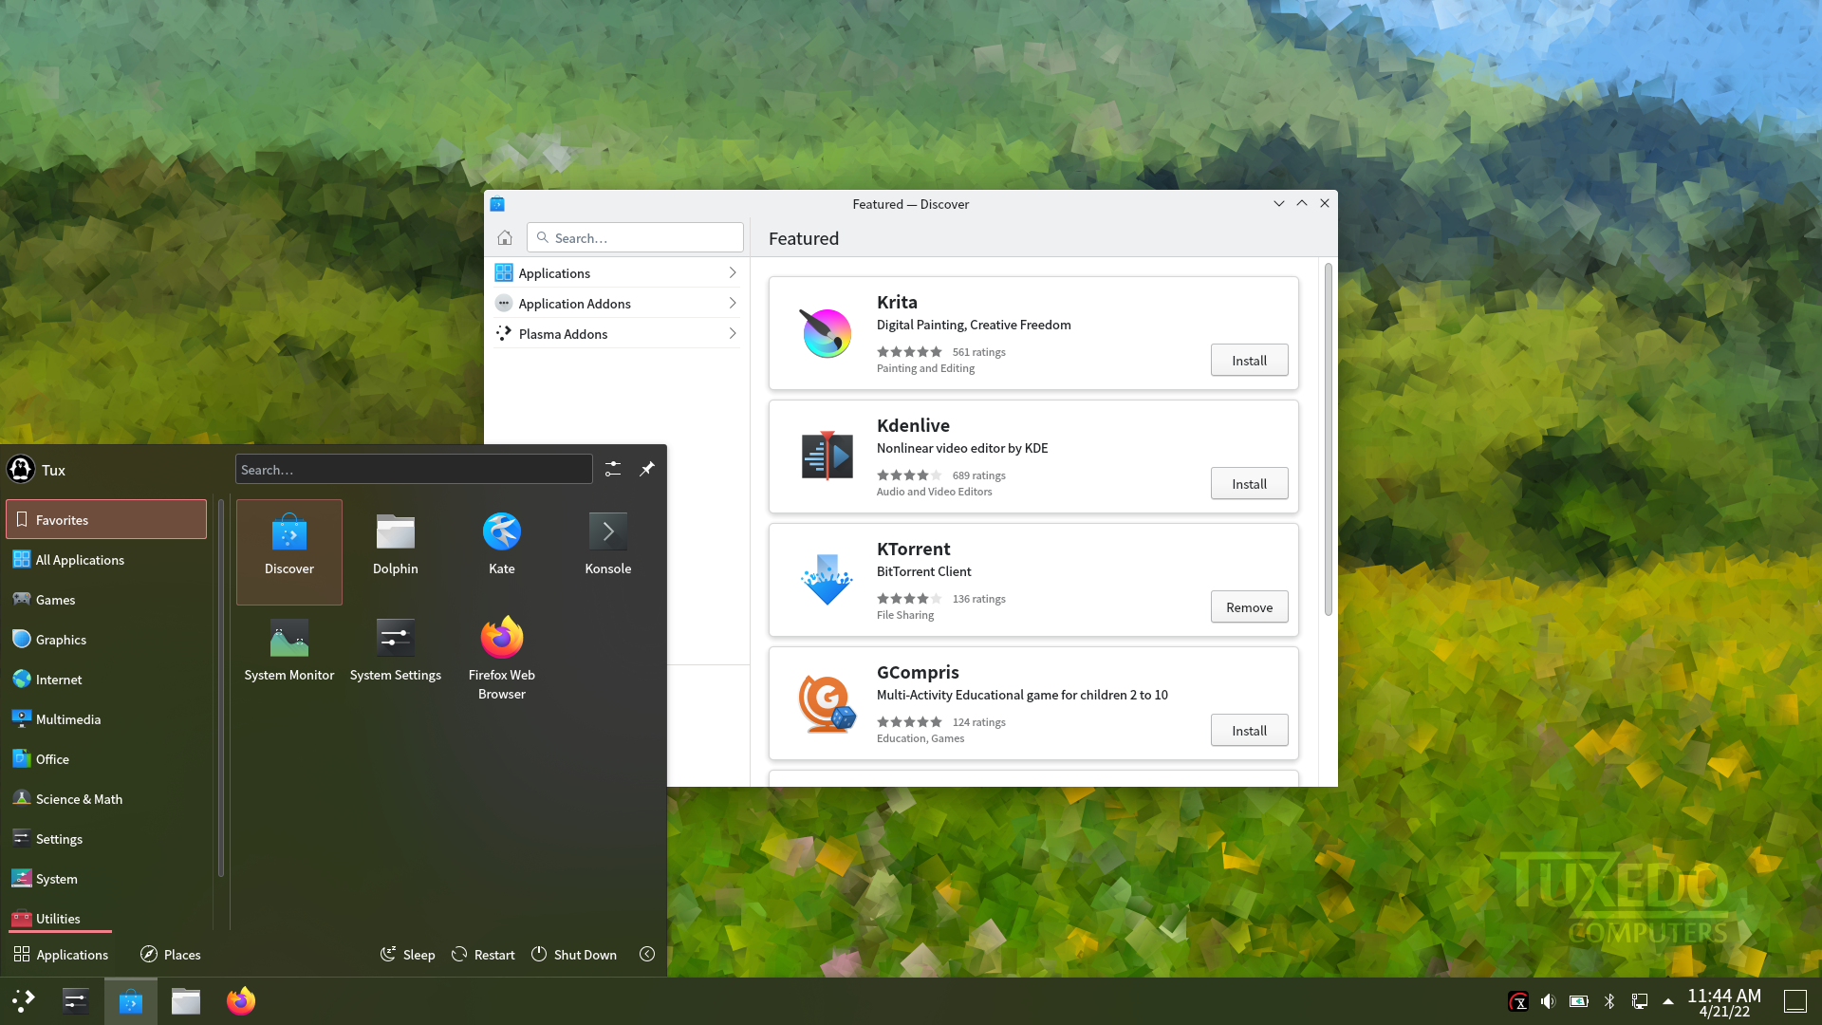Image resolution: width=1822 pixels, height=1025 pixels.
Task: Click the Discover search input field
Action: (x=635, y=238)
